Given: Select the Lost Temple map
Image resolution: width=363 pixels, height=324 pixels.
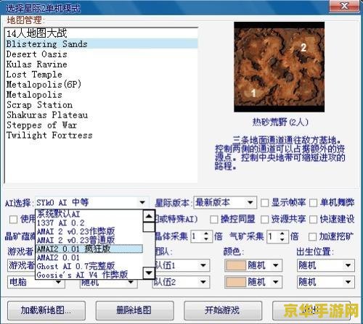Looking at the screenshot, I should pyautogui.click(x=101, y=75).
